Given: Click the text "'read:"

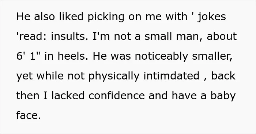Looking at the screenshot, I should coord(31,36).
